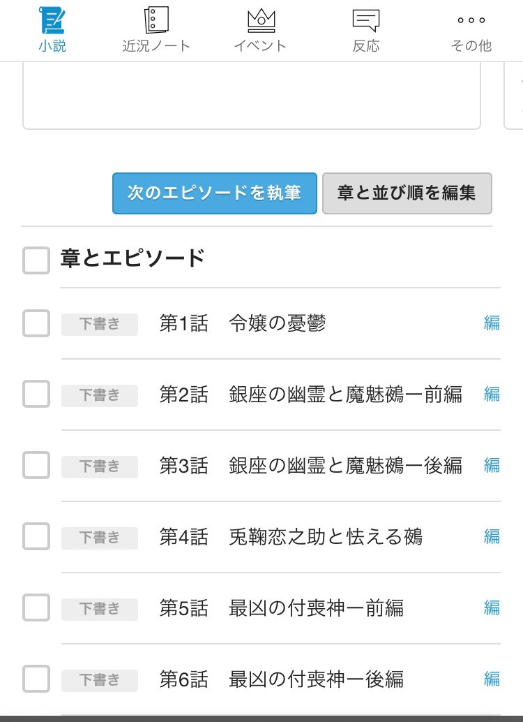This screenshot has height=722, width=523.
Task: Enable checkbox beside 第5話 最凶の付喪神ー前編
Action: coord(36,608)
